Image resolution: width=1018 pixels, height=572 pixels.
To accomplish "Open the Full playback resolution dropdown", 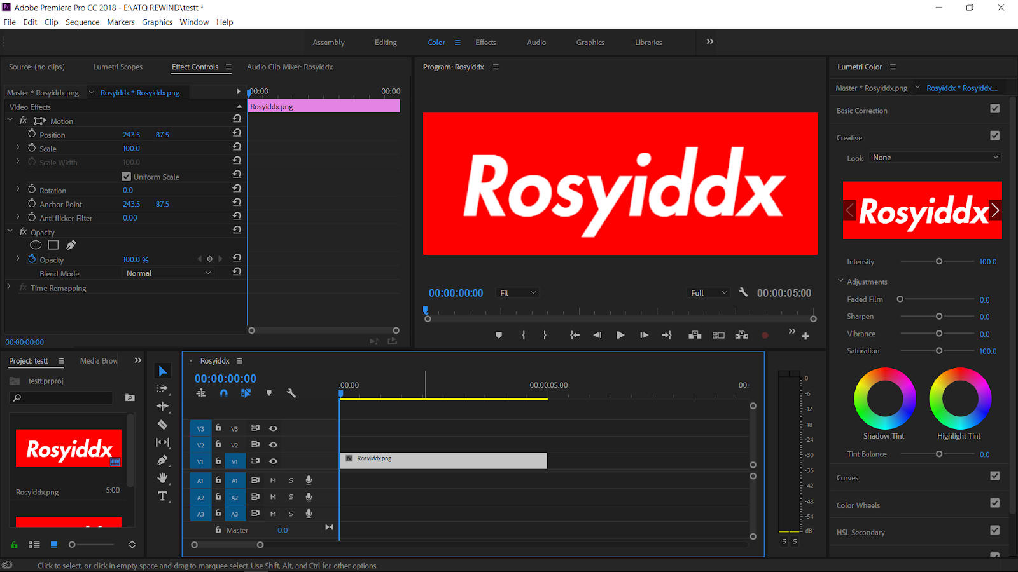I will tap(708, 293).
